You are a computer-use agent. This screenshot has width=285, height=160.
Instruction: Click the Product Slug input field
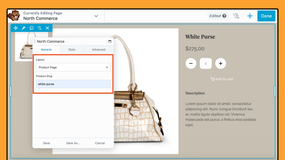coord(73,84)
